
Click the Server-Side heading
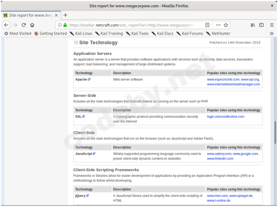(x=85, y=96)
